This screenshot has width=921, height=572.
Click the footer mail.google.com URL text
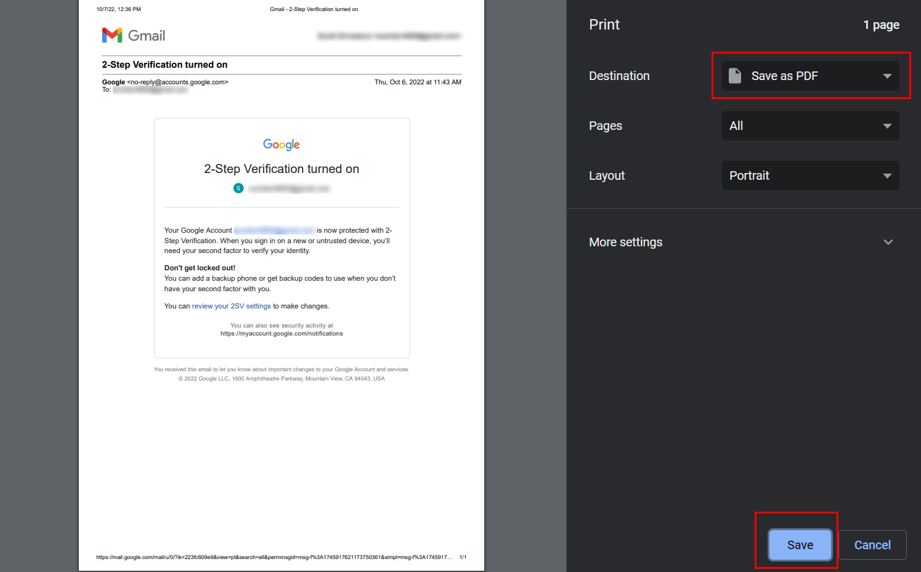pyautogui.click(x=274, y=557)
